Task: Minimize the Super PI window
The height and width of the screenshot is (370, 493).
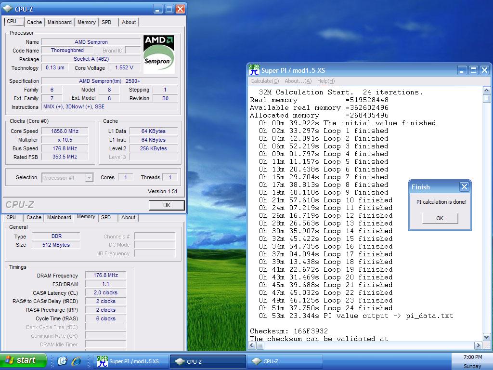Action: [462, 70]
